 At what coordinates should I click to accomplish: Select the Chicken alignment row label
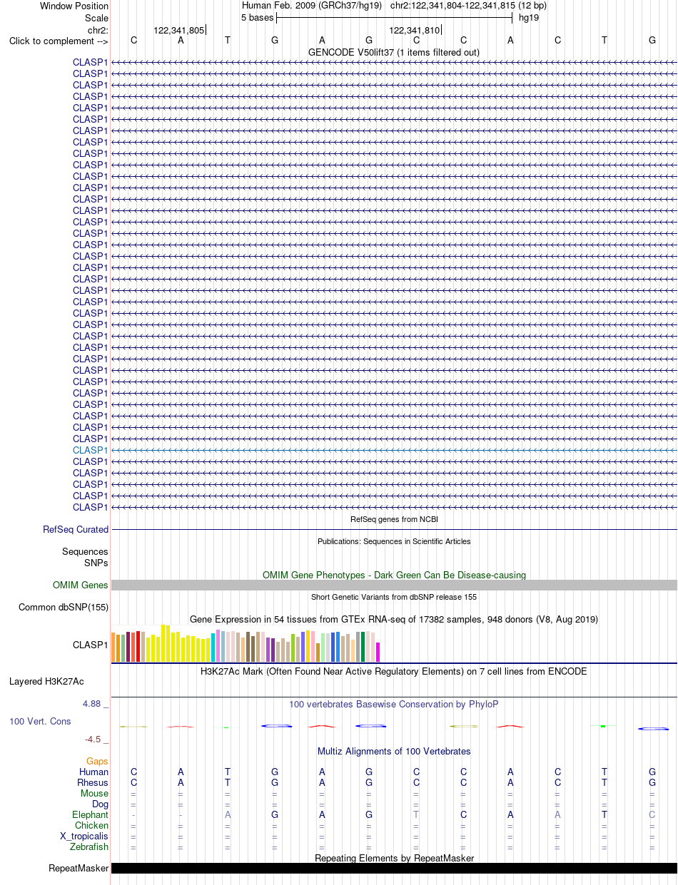(91, 825)
